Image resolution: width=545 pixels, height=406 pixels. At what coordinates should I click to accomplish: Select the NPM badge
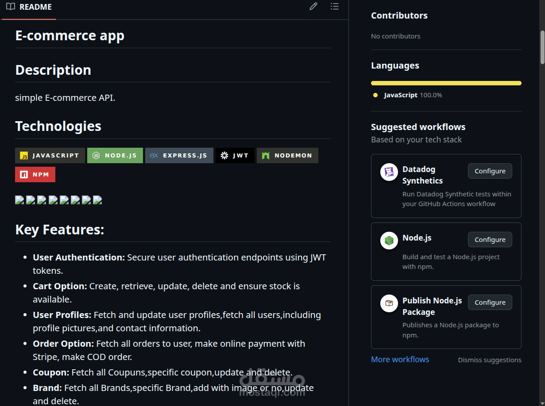click(x=35, y=174)
